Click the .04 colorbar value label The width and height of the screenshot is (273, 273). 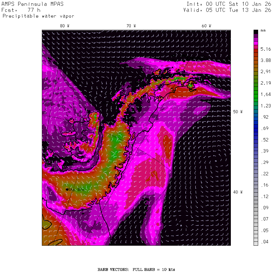(x=265, y=242)
